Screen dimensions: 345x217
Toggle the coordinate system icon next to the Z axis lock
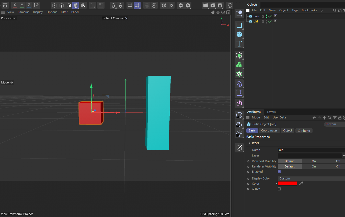pos(37,5)
